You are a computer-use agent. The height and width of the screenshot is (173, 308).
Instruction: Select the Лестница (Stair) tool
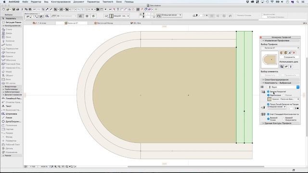click(x=12, y=52)
